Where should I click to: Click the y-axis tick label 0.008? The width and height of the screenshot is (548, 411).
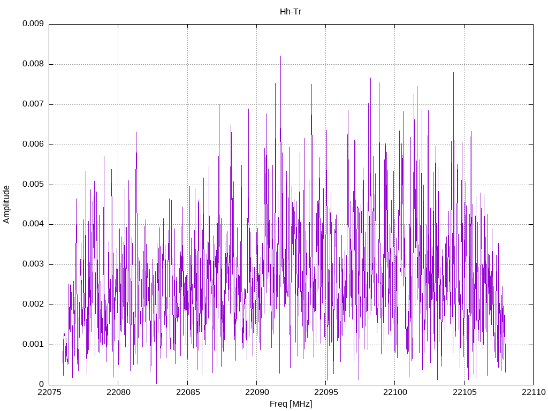coord(33,64)
